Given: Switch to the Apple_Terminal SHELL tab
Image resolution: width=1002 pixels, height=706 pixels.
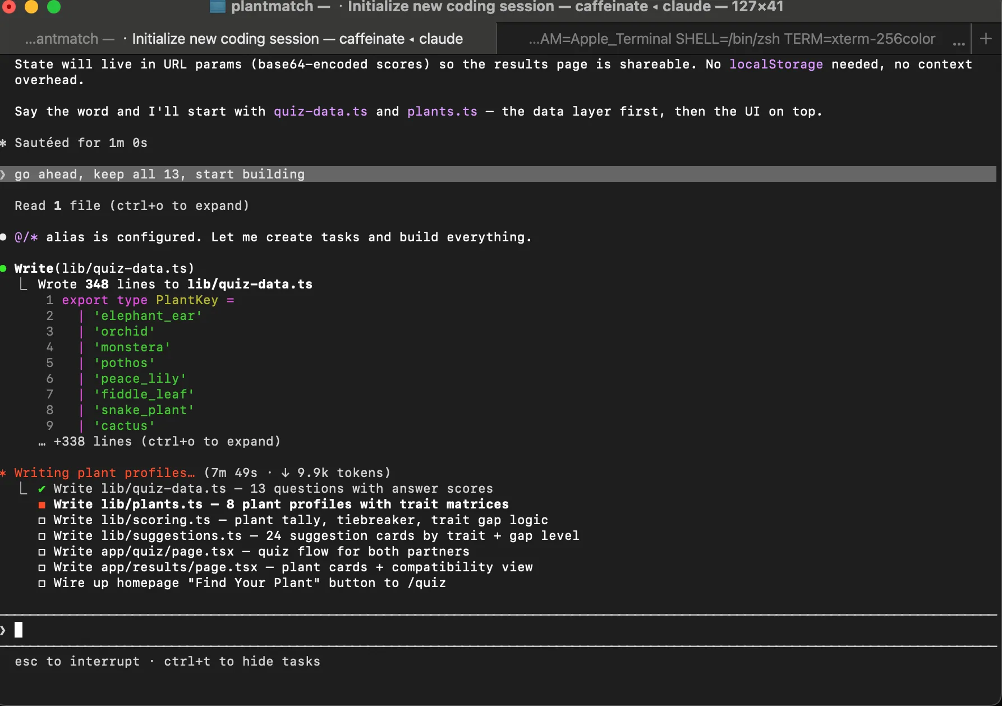Looking at the screenshot, I should click(732, 39).
